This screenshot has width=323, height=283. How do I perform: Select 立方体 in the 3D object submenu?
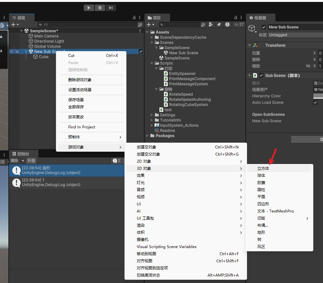click(279, 169)
